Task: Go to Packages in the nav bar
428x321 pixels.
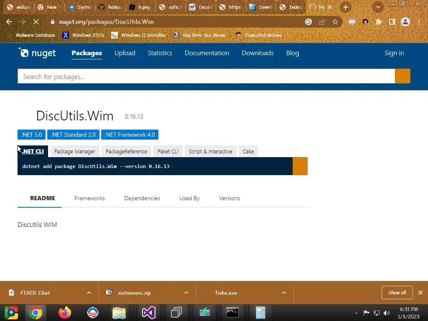Action: [x=87, y=53]
